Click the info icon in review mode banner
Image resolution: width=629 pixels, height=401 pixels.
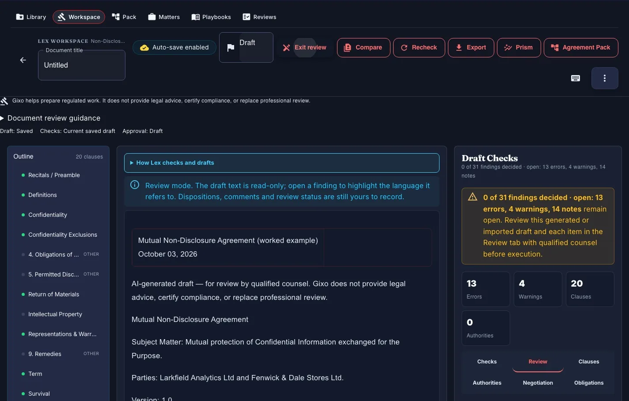135,185
